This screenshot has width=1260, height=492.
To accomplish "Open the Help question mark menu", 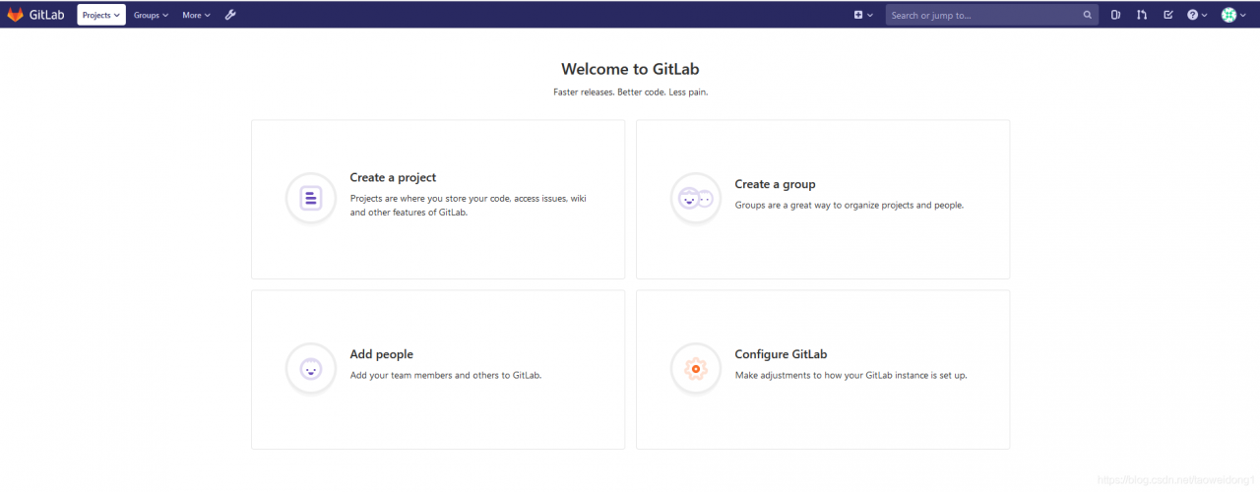I will 1197,15.
